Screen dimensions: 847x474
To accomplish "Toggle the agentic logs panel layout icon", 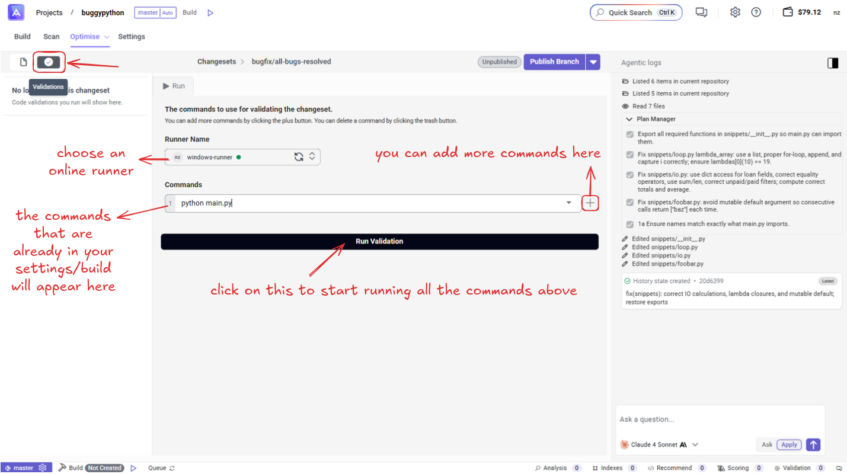I will tap(833, 63).
